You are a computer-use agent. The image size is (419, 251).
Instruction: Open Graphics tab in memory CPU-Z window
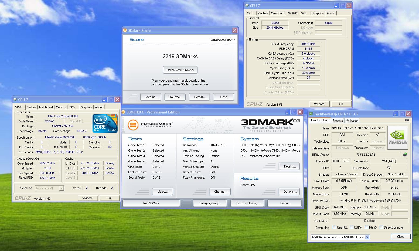coord(318,13)
